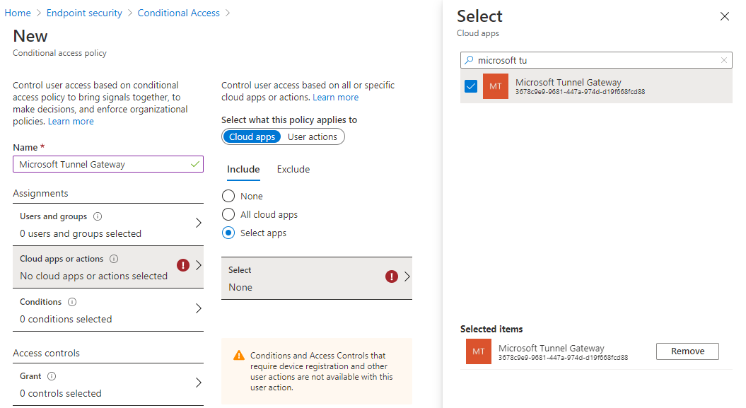Go to Home breadcrumb
This screenshot has height=408, width=746.
[x=18, y=13]
